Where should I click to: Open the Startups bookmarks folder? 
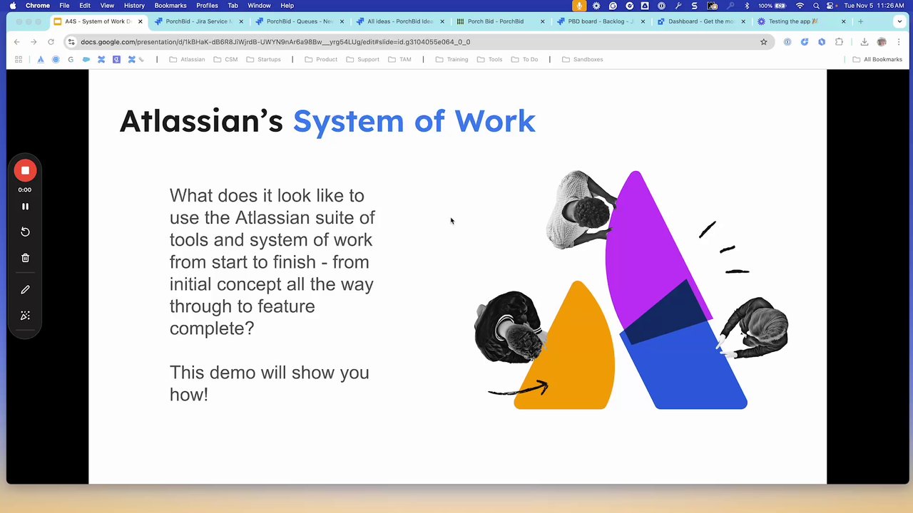pos(263,59)
